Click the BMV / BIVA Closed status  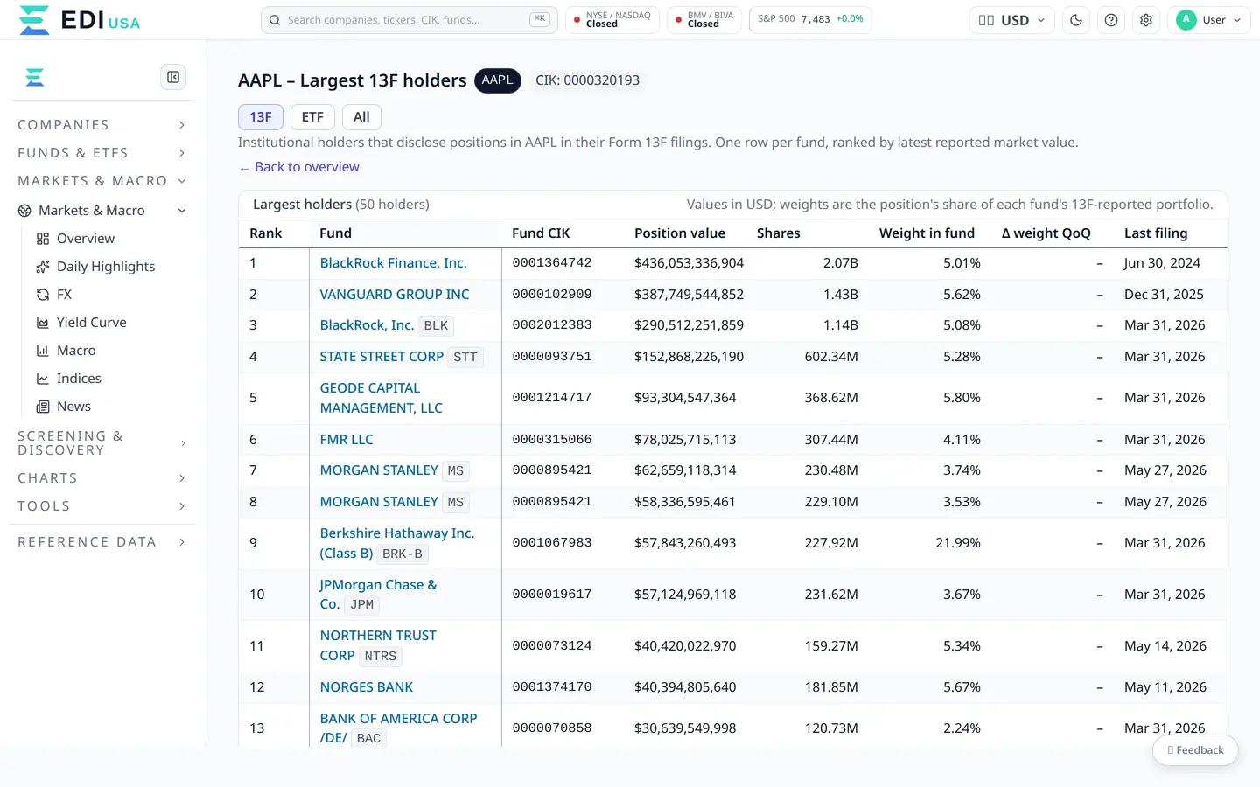(704, 20)
